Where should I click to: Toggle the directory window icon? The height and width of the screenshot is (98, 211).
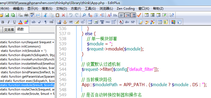(x=152, y=15)
